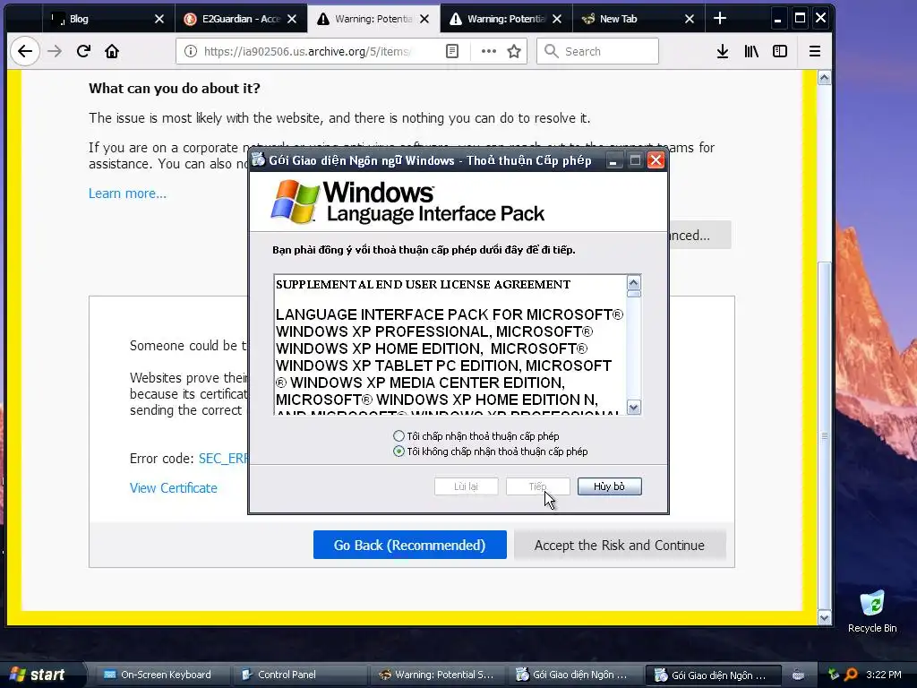This screenshot has height=688, width=917.
Task: Open the Library icon in toolbar
Action: pyautogui.click(x=751, y=51)
